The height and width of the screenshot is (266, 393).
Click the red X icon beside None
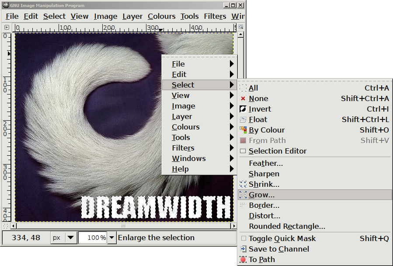tap(243, 98)
